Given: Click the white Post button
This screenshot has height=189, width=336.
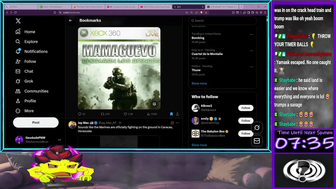Looking at the screenshot, I should point(36,123).
